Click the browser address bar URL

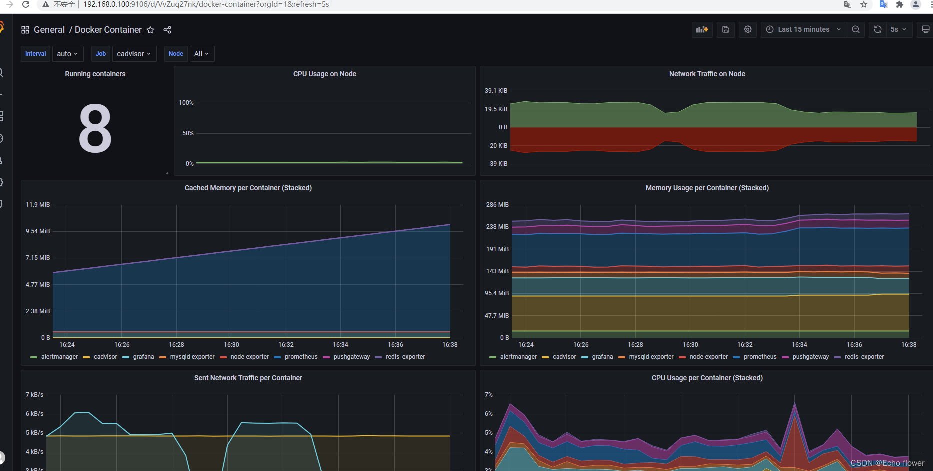point(206,4)
